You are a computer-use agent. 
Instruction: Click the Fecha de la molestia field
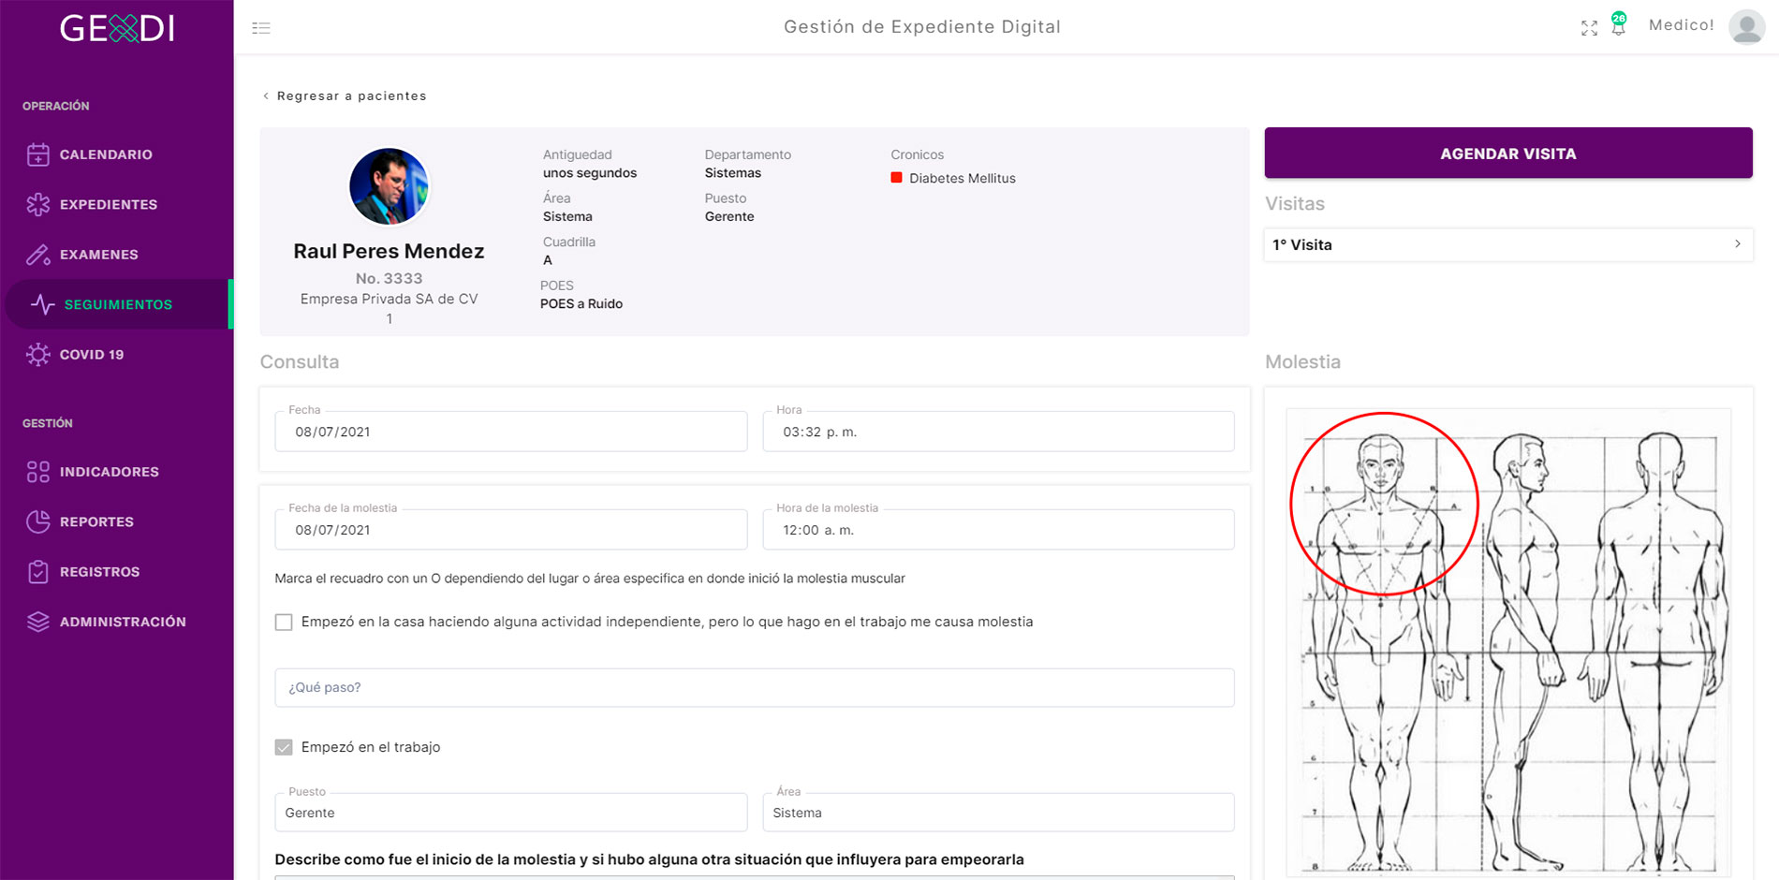[x=511, y=530]
